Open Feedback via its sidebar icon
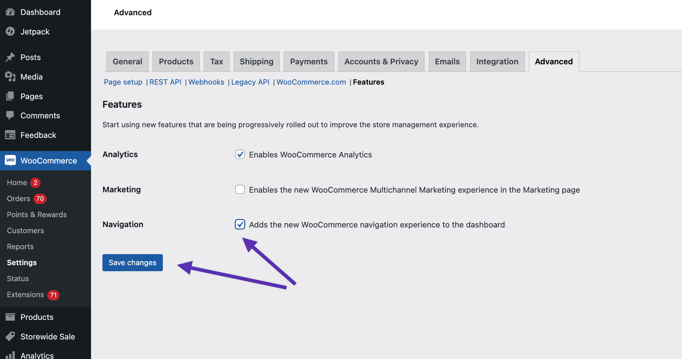 tap(10, 135)
